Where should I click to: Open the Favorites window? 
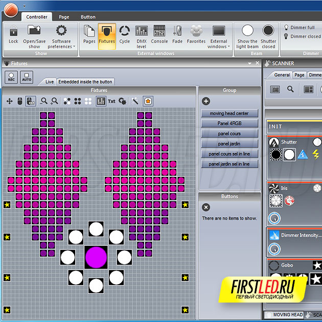click(x=196, y=36)
